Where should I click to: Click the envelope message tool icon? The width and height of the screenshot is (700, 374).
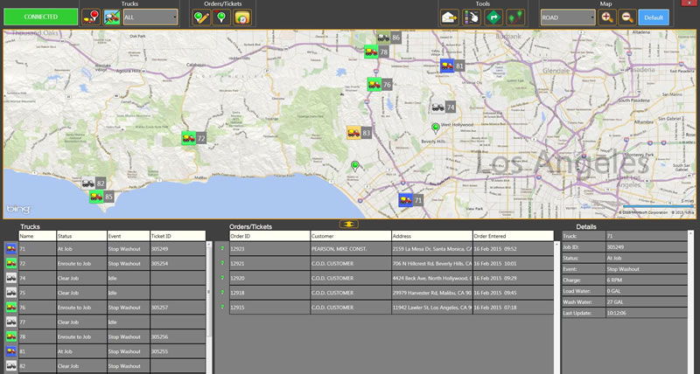point(449,17)
